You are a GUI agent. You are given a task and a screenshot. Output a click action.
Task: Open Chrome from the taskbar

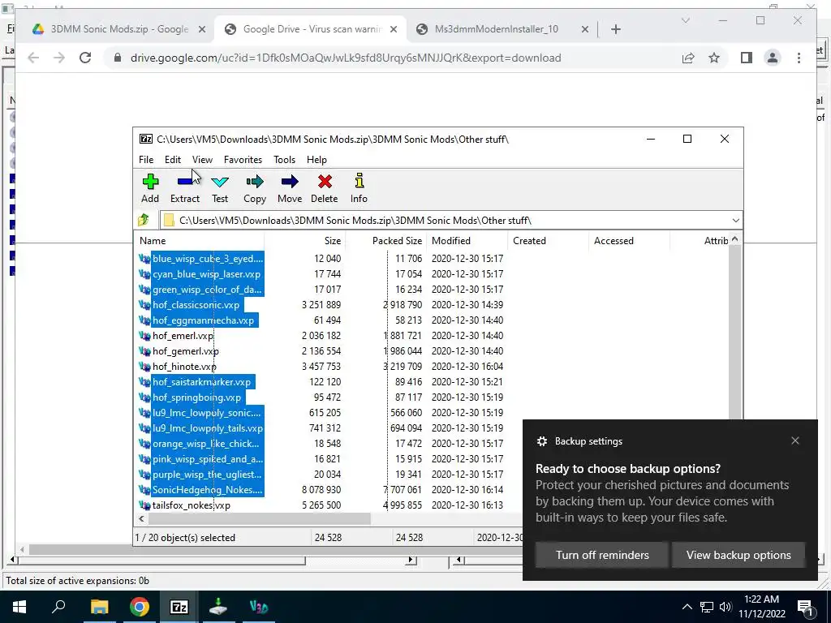click(140, 607)
